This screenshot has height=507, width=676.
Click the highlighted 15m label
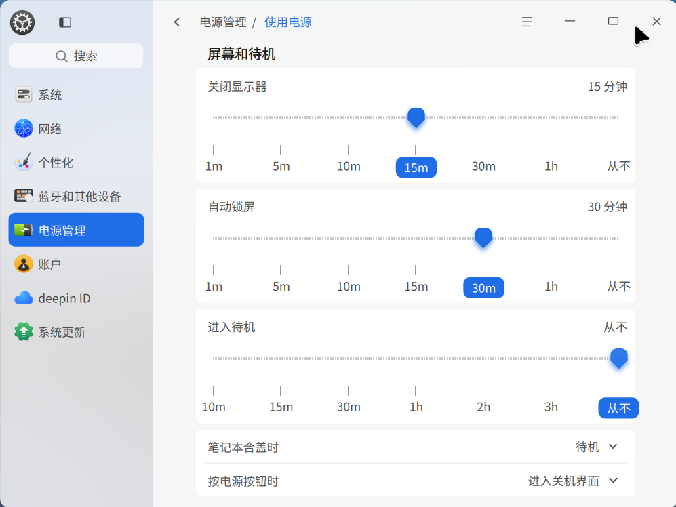pyautogui.click(x=416, y=167)
